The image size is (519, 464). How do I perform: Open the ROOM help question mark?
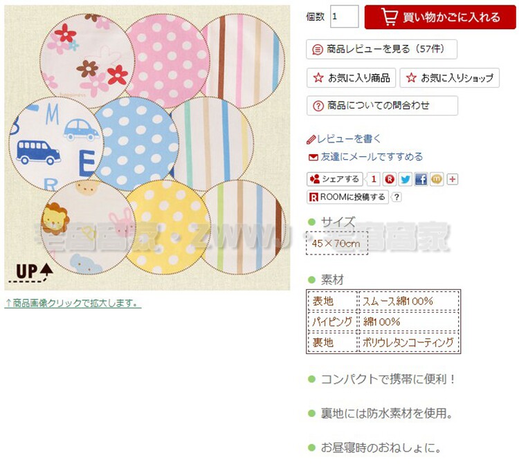(397, 198)
